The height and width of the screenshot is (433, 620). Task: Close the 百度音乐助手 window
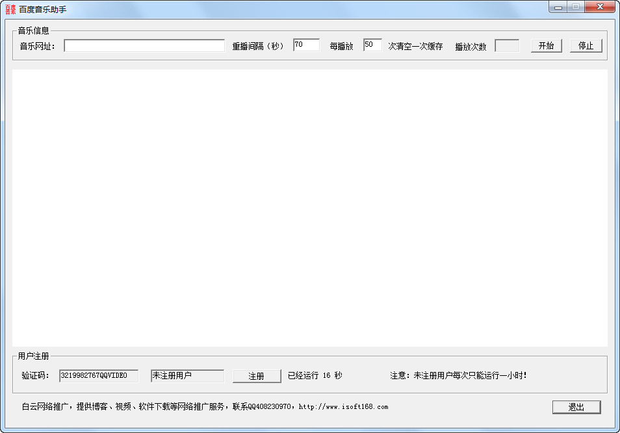[x=600, y=6]
